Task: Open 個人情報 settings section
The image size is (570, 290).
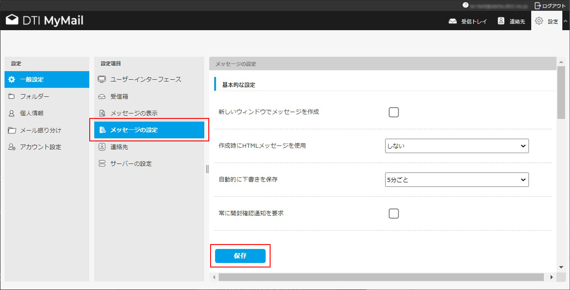Action: pos(47,113)
